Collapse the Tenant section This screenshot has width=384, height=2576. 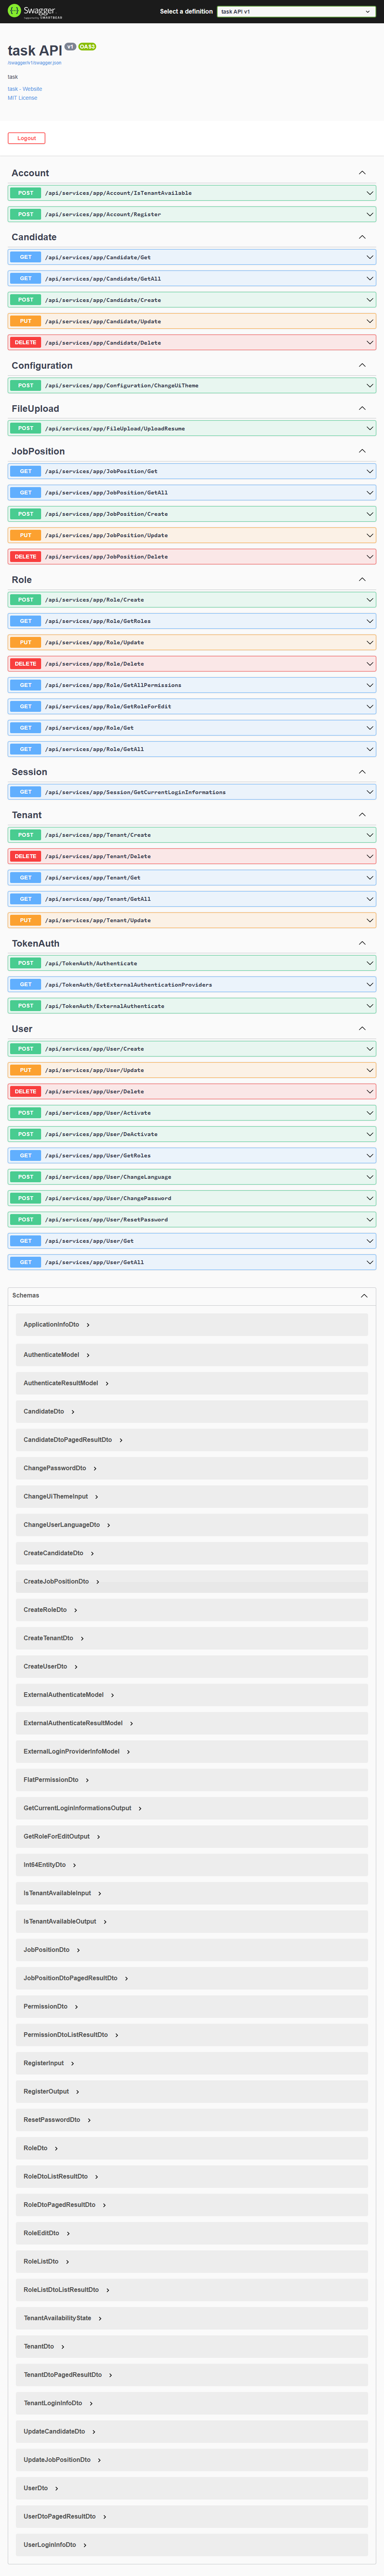pyautogui.click(x=362, y=815)
